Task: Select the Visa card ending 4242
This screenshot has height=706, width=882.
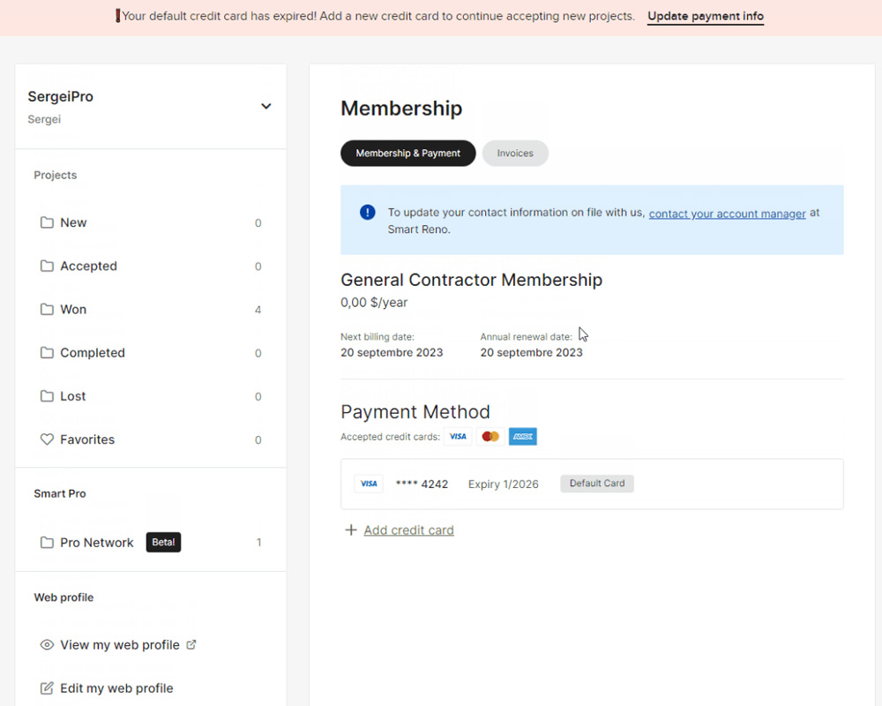Action: click(x=422, y=484)
